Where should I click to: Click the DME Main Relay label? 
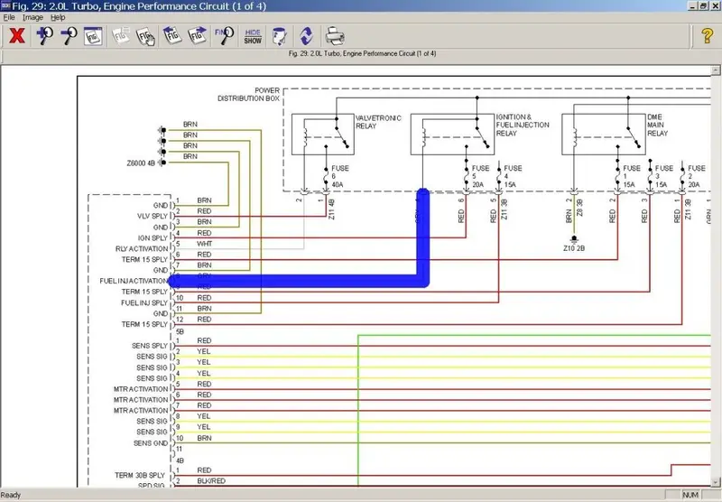(x=657, y=125)
